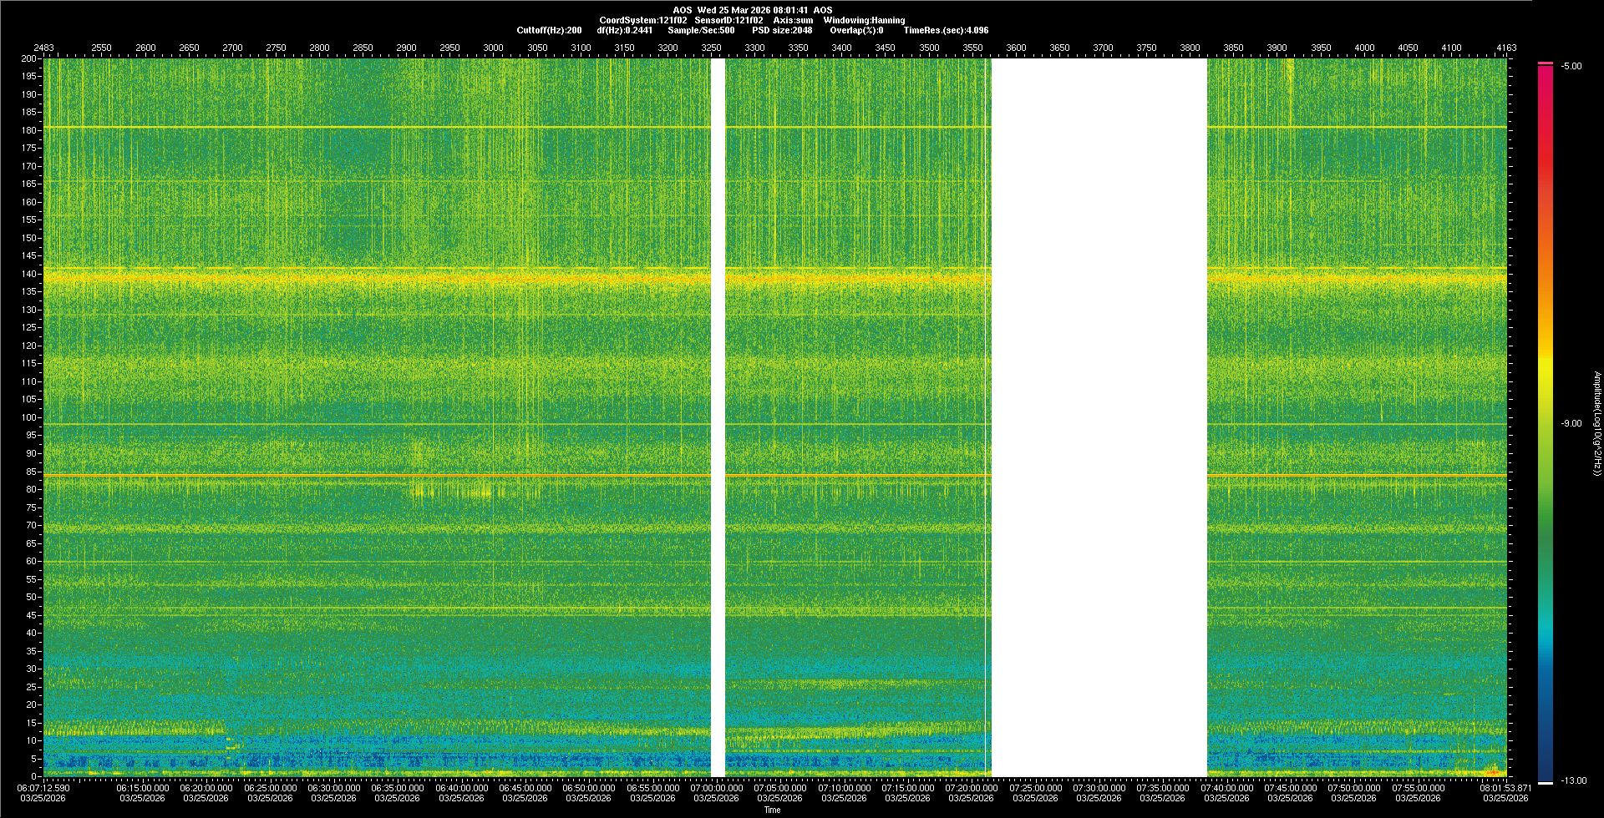Click the -13.00 label at the colorbar bottom

pyautogui.click(x=1573, y=781)
